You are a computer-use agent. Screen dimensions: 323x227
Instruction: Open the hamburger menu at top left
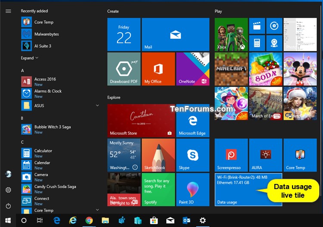pyautogui.click(x=8, y=11)
